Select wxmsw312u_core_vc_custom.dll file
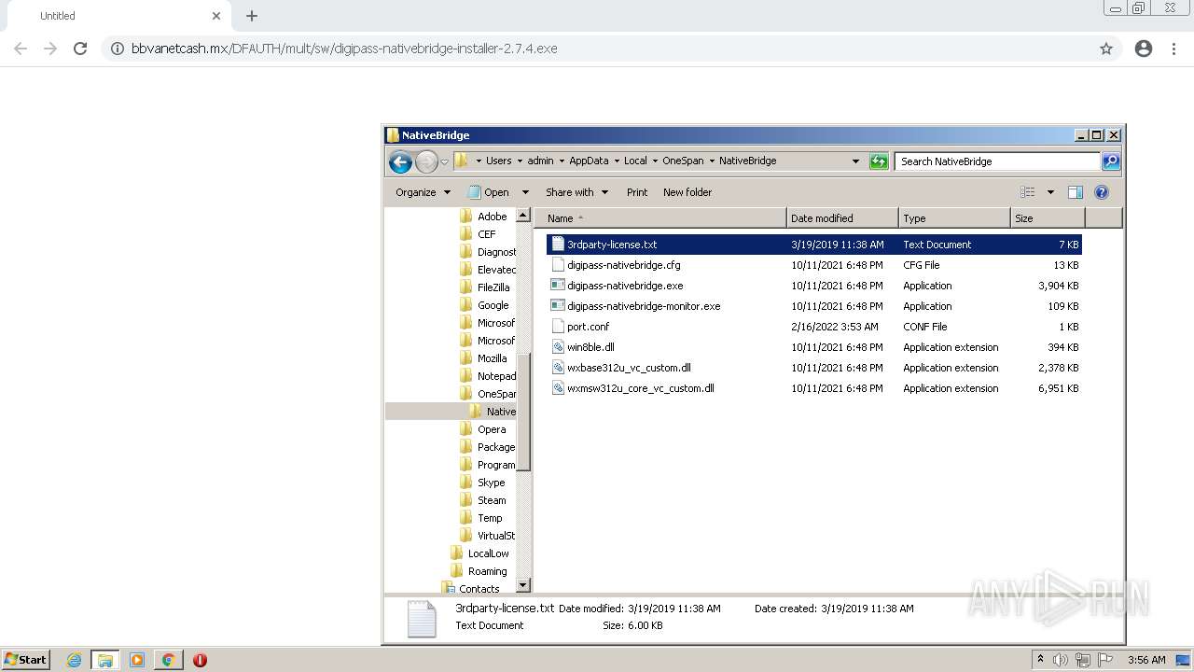Viewport: 1194px width, 672px height. point(813,388)
